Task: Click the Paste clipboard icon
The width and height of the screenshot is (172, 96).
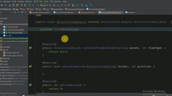Action: coord(17,5)
